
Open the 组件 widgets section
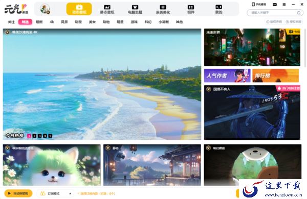pos(191,9)
